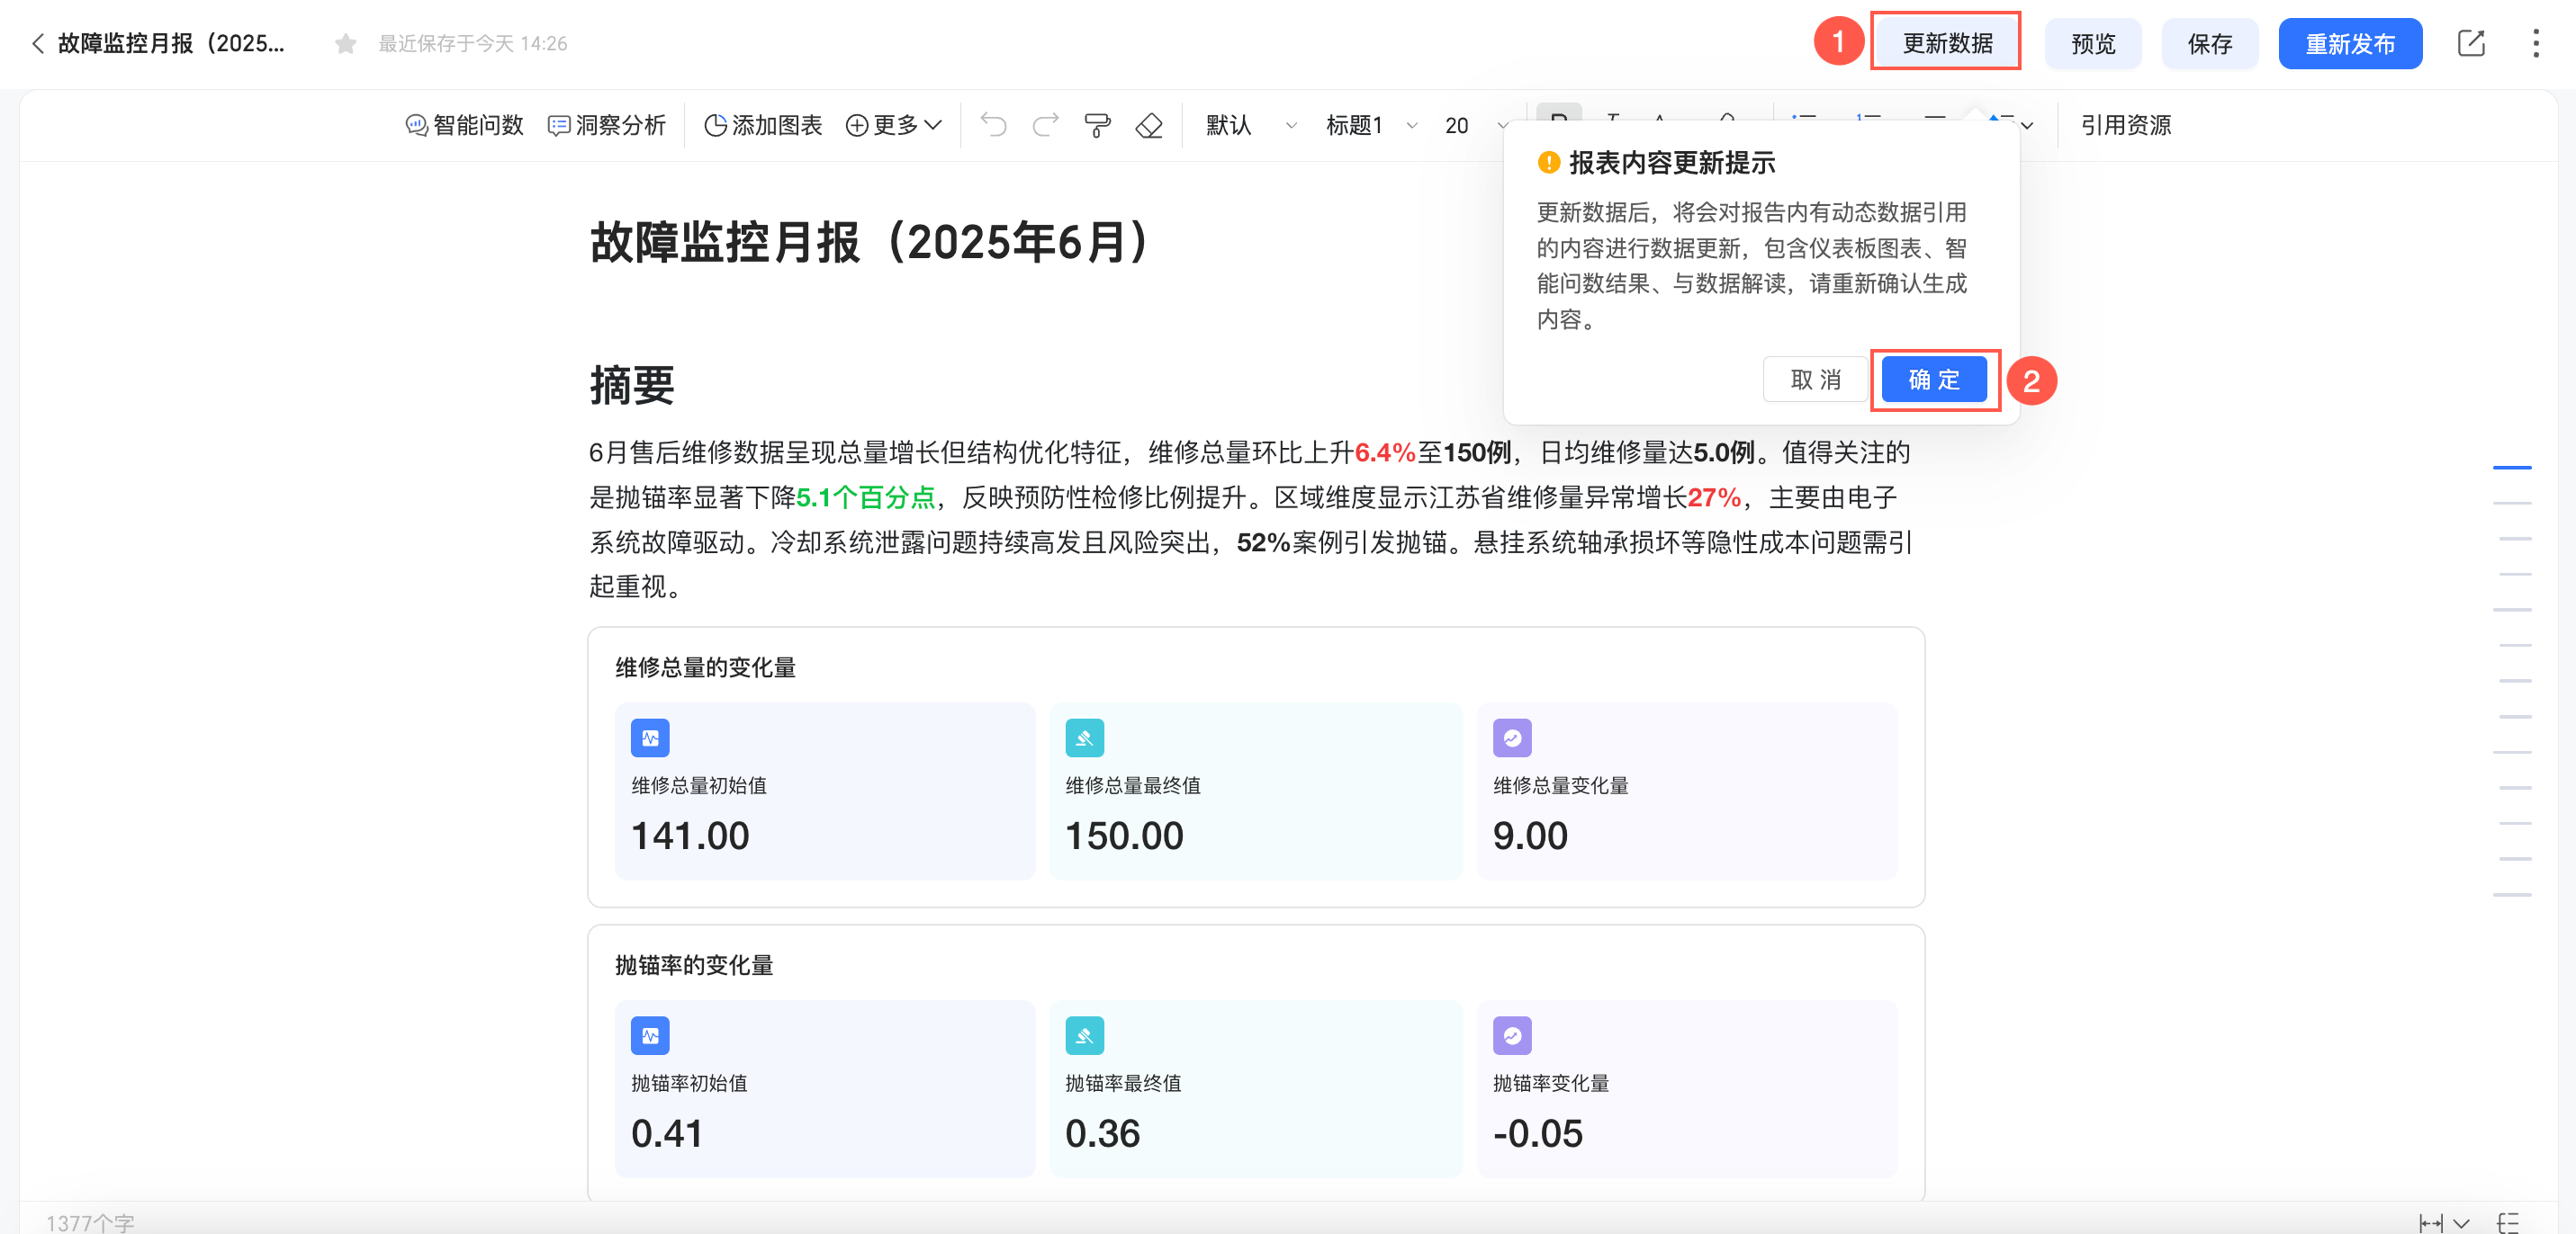The width and height of the screenshot is (2576, 1234).
Task: Expand the 更多 toolbar dropdown
Action: (x=894, y=125)
